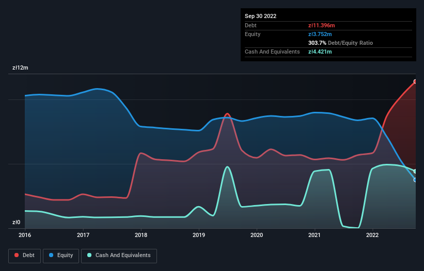The height and width of the screenshot is (271, 424).
Task: Click Cash And Equivalents label in tooltip
Action: click(x=272, y=52)
